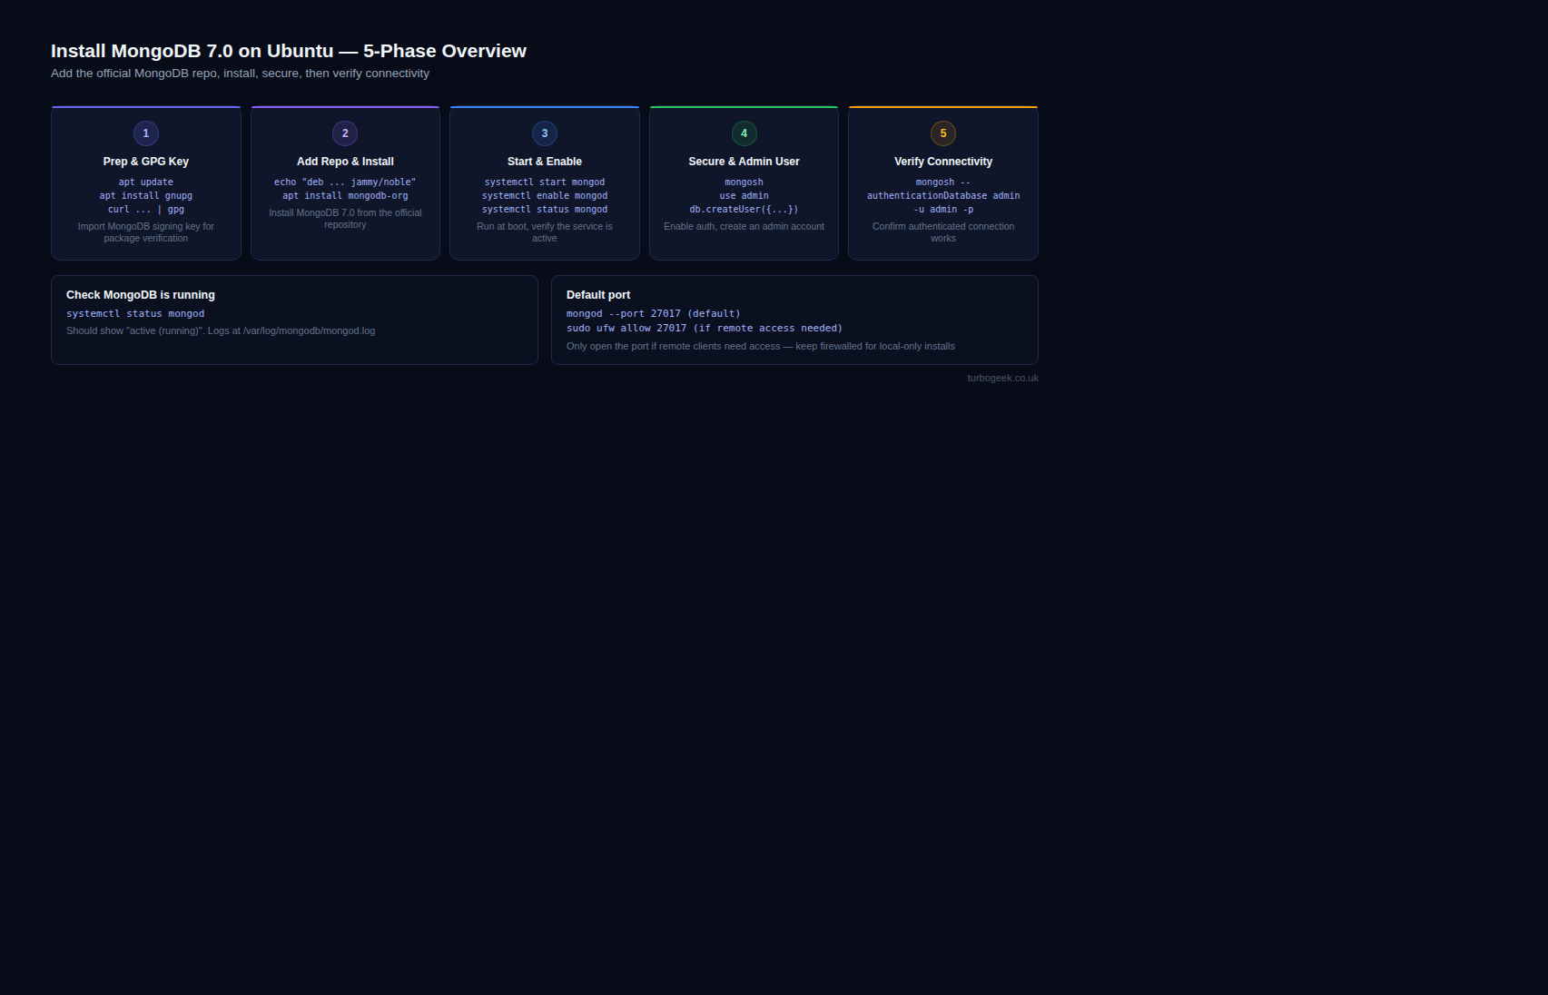Click the orange phase 5 badge
Screen dimensions: 1548x995
(943, 133)
